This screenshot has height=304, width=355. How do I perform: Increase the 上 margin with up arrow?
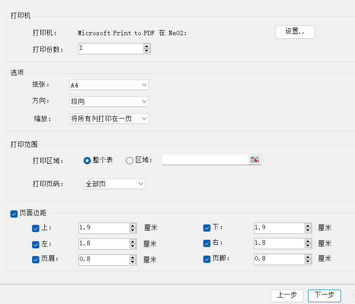(133, 226)
